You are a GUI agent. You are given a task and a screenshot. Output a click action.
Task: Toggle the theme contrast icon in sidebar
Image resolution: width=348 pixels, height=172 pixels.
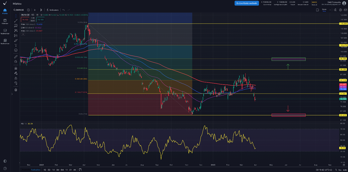[5, 161]
